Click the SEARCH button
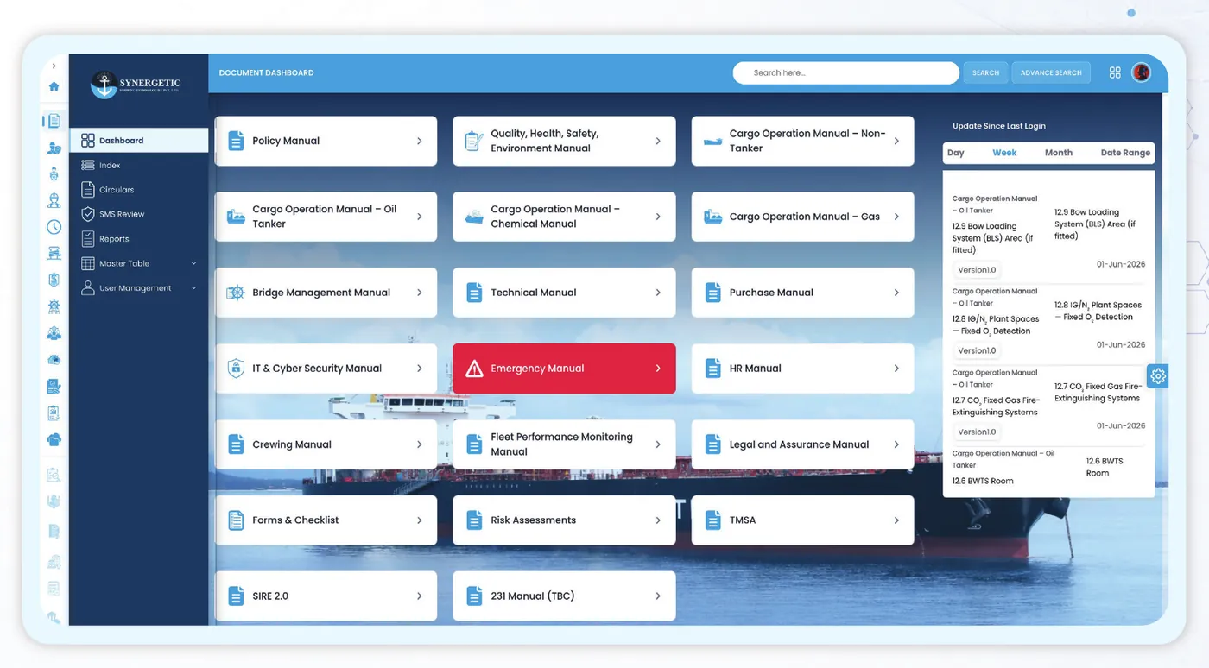This screenshot has height=668, width=1209. [985, 72]
